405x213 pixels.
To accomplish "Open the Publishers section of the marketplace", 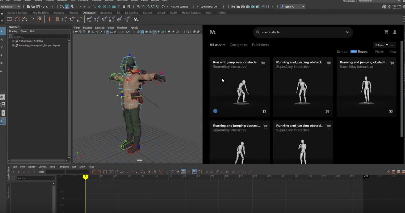I will click(260, 45).
